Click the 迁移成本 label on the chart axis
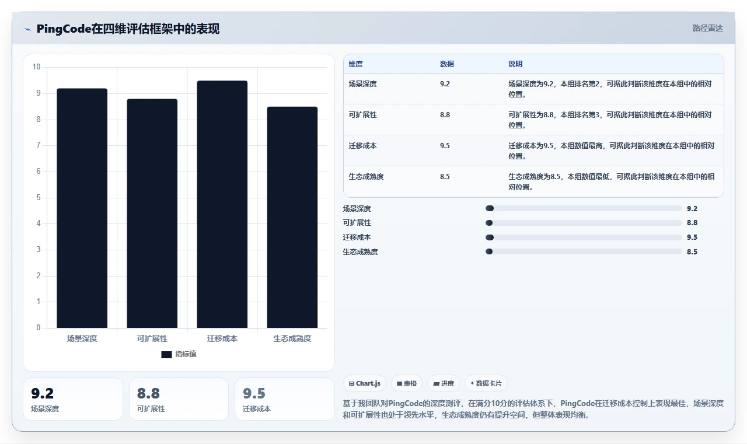 pos(222,338)
